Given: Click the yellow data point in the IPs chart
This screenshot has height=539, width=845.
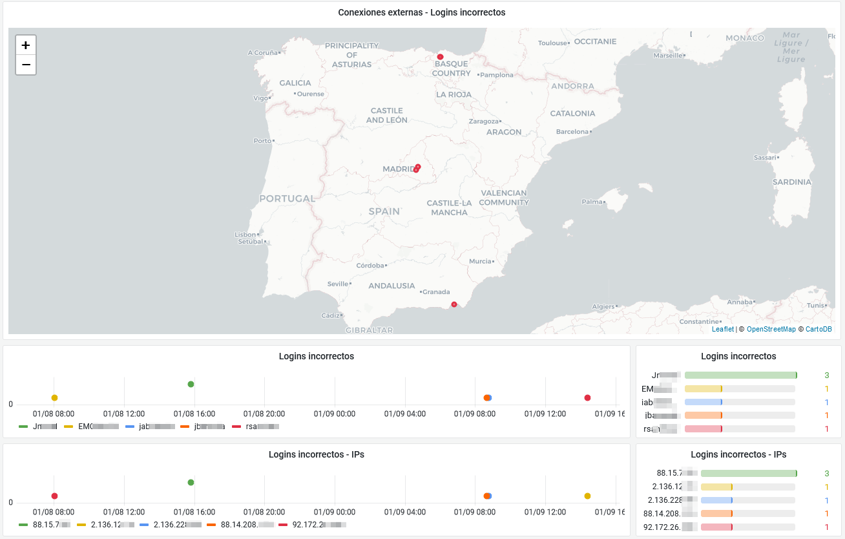Looking at the screenshot, I should pos(587,496).
